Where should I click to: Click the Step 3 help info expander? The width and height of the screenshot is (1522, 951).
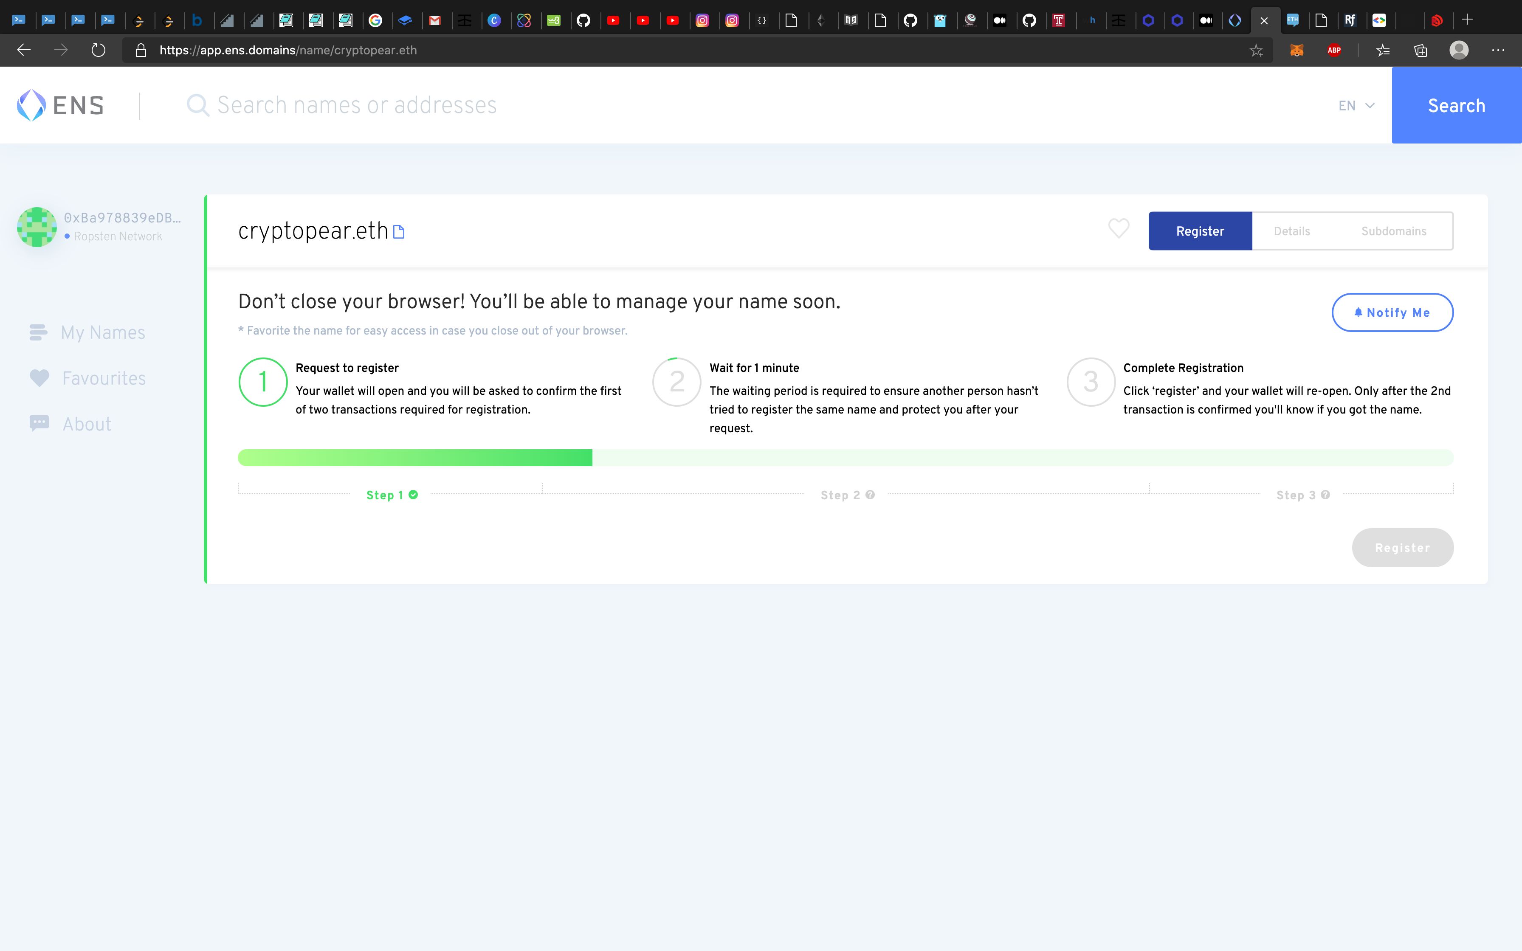coord(1326,494)
